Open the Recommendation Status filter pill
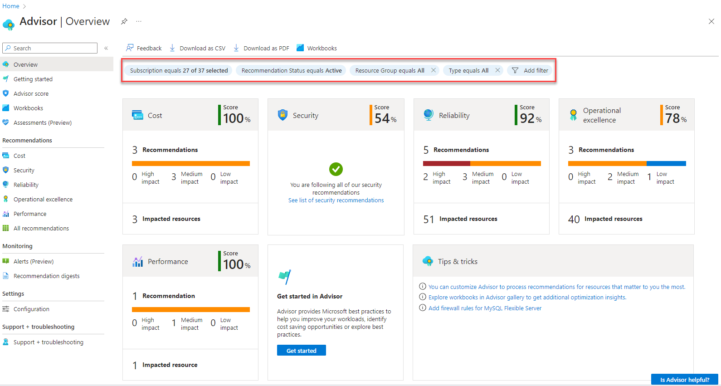This screenshot has height=386, width=721. point(291,70)
